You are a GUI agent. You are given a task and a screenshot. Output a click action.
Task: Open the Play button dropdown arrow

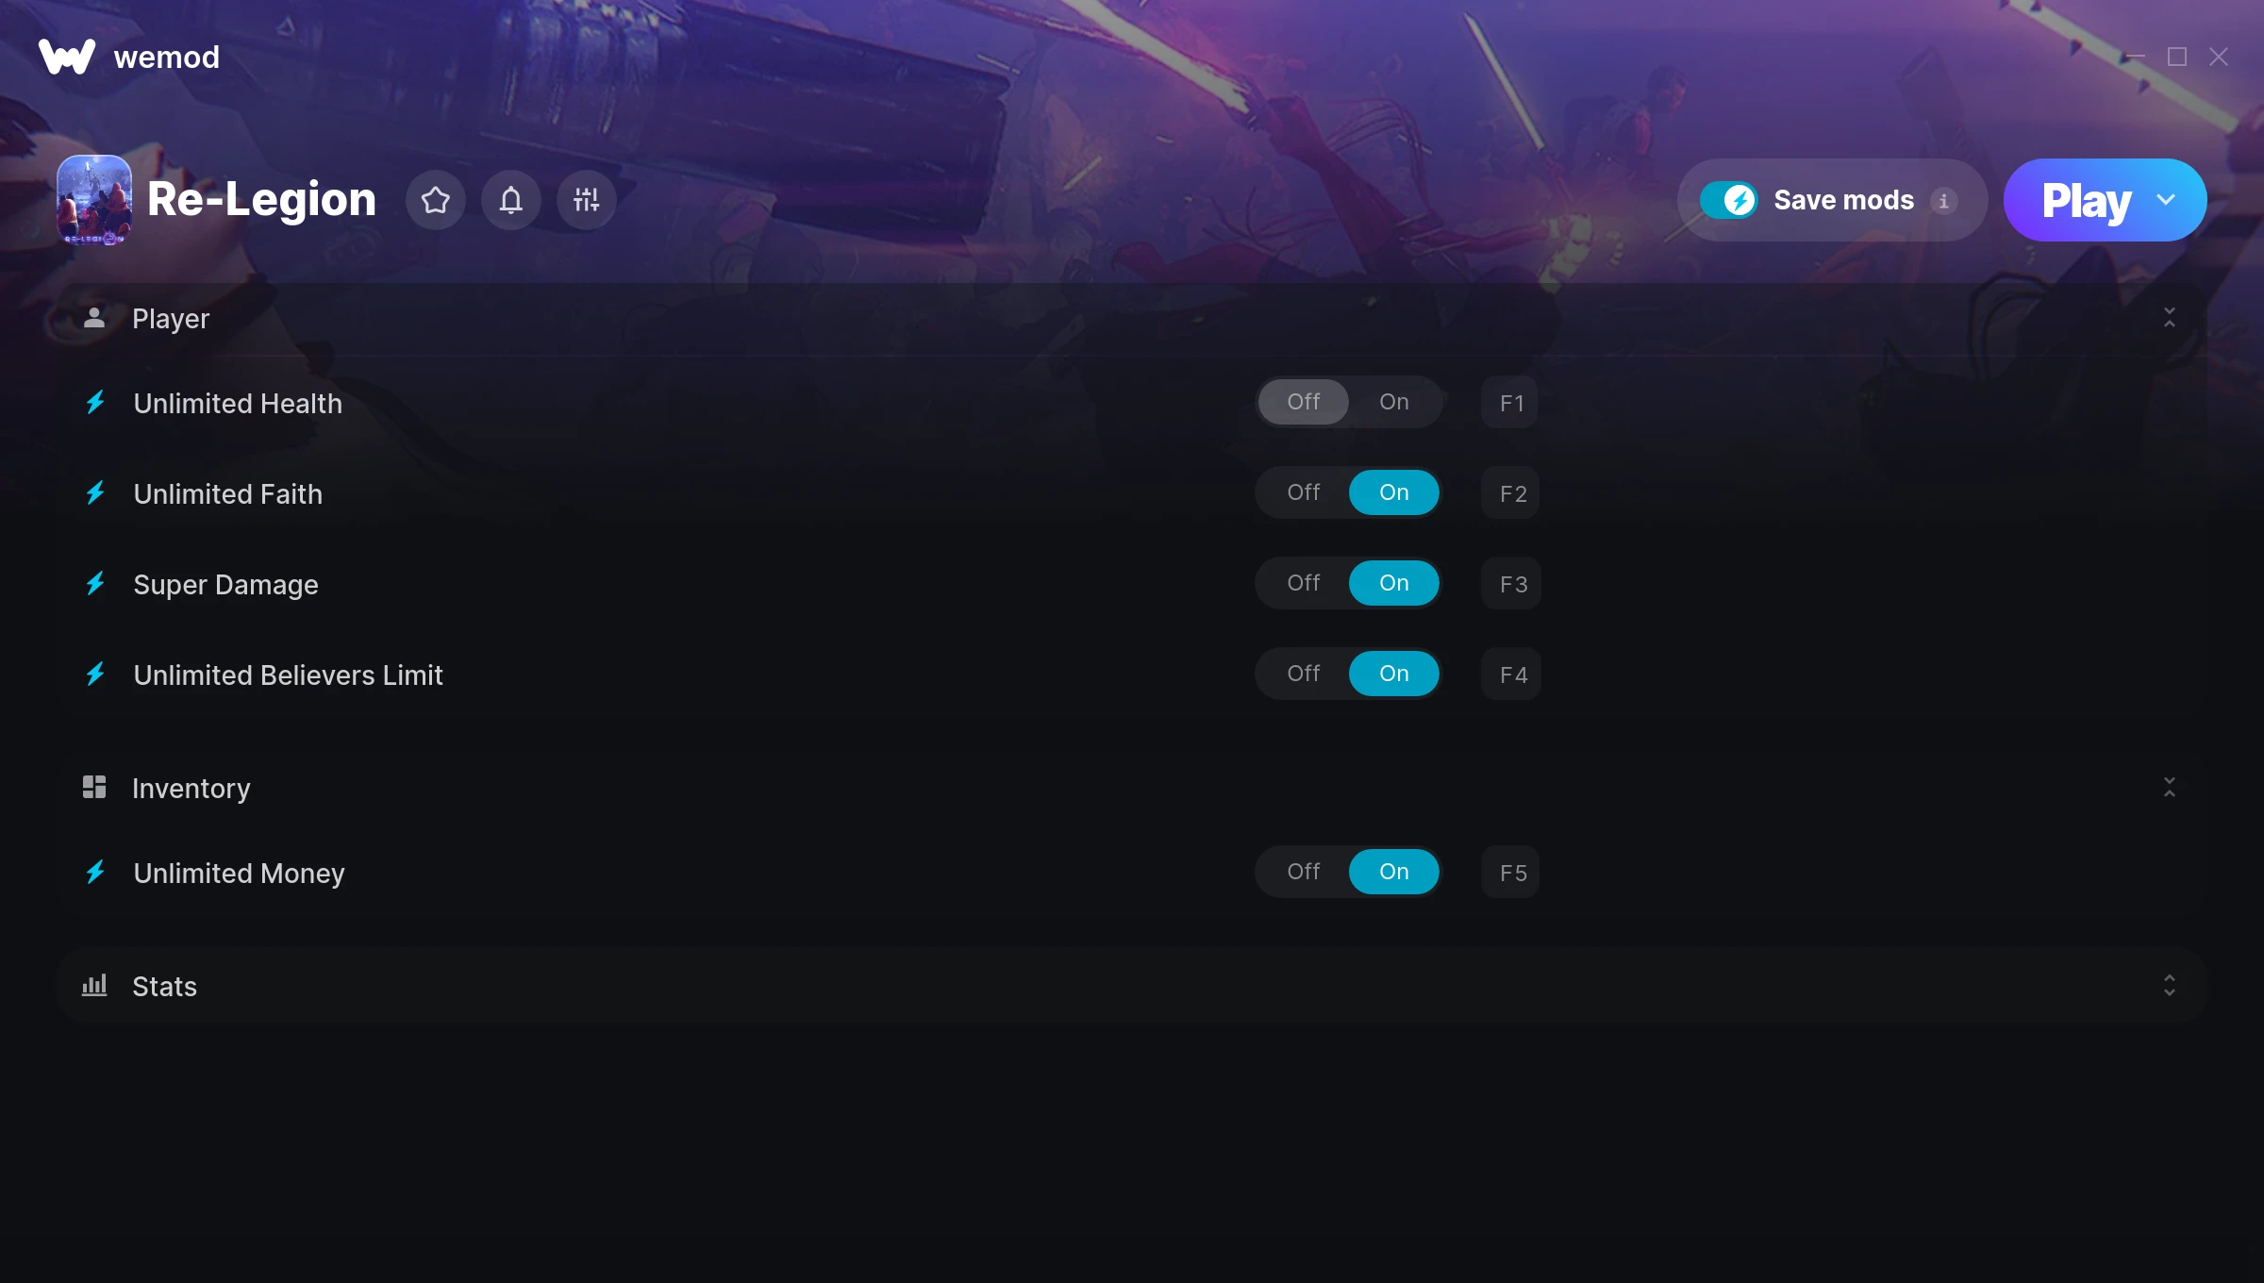click(x=2167, y=200)
